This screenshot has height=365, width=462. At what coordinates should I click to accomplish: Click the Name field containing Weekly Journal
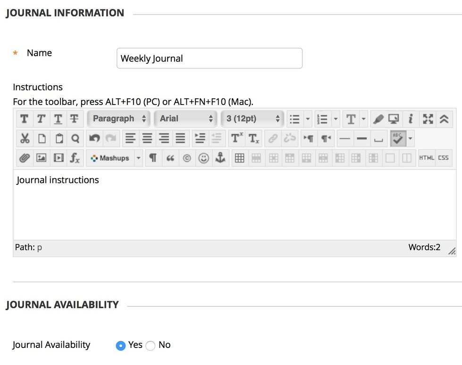click(209, 59)
